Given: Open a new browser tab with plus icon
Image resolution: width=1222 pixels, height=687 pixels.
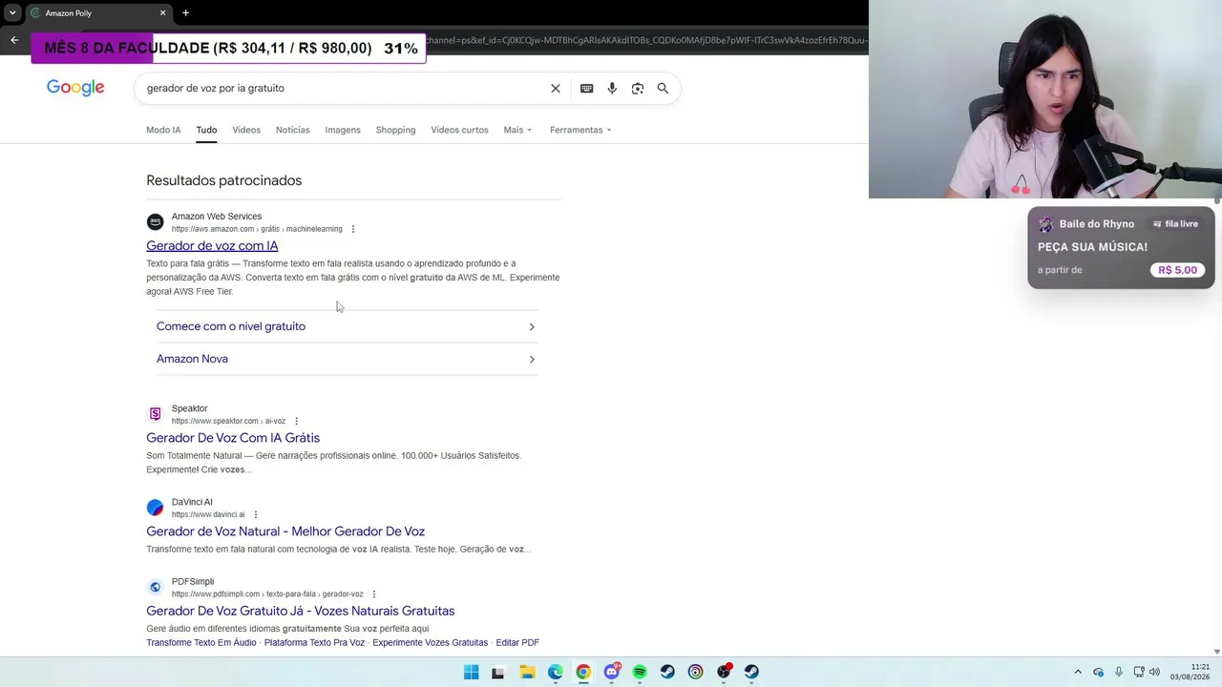Looking at the screenshot, I should pos(185,13).
